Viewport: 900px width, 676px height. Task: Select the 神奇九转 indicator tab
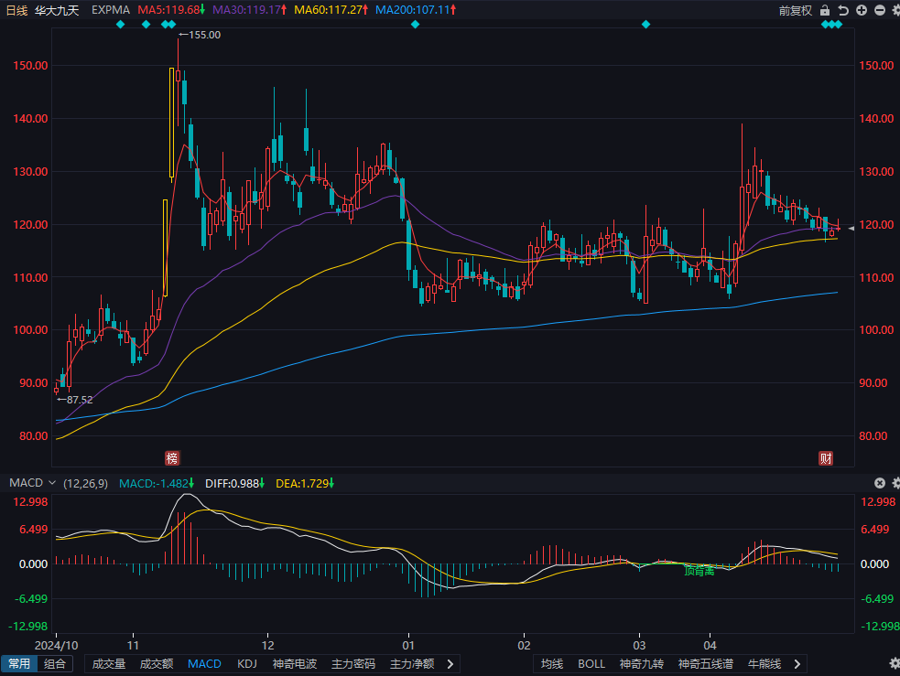(642, 663)
